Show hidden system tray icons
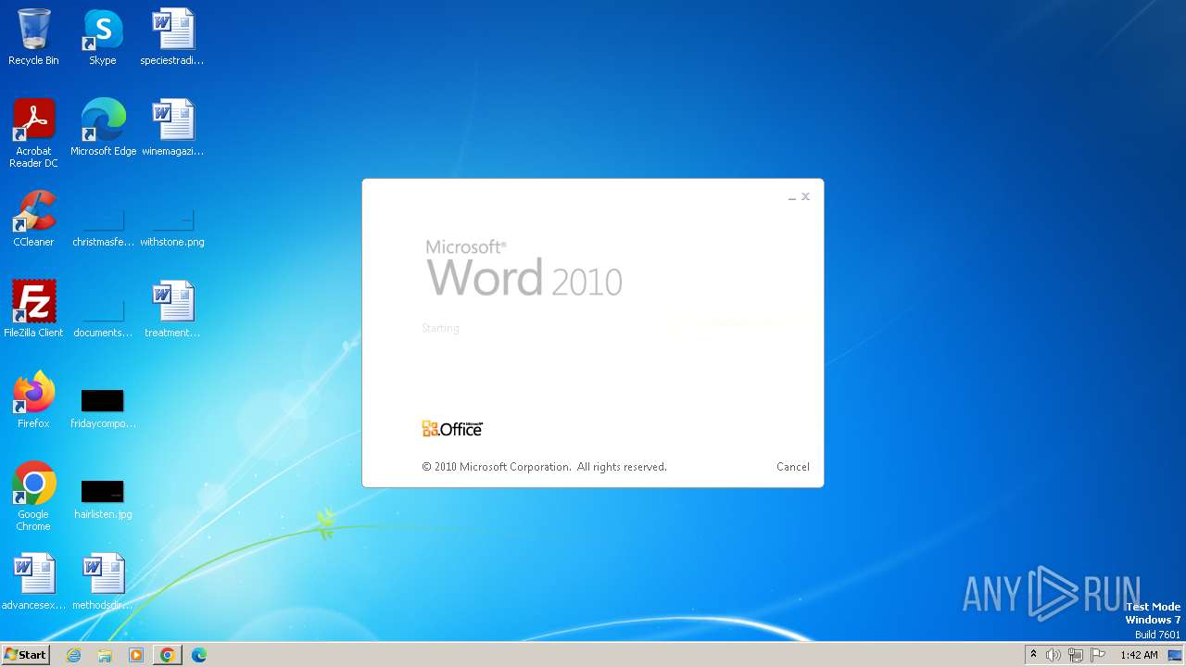Screen dimensions: 1186x667 (x=1033, y=655)
